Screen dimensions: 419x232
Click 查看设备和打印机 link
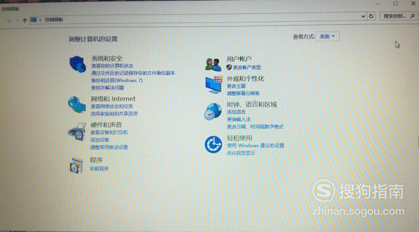point(109,133)
